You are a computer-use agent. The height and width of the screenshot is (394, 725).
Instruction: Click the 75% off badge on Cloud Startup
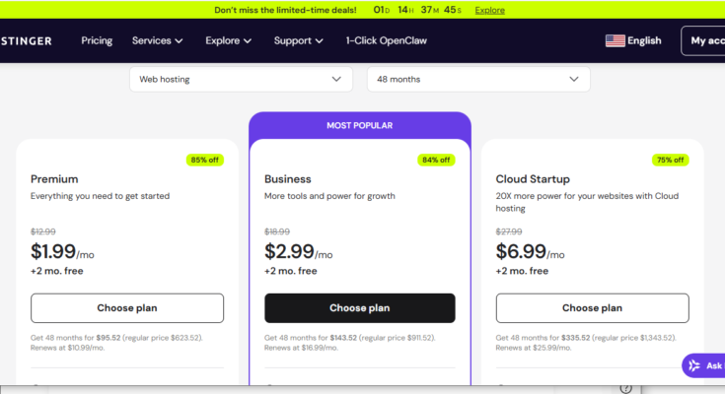(670, 160)
